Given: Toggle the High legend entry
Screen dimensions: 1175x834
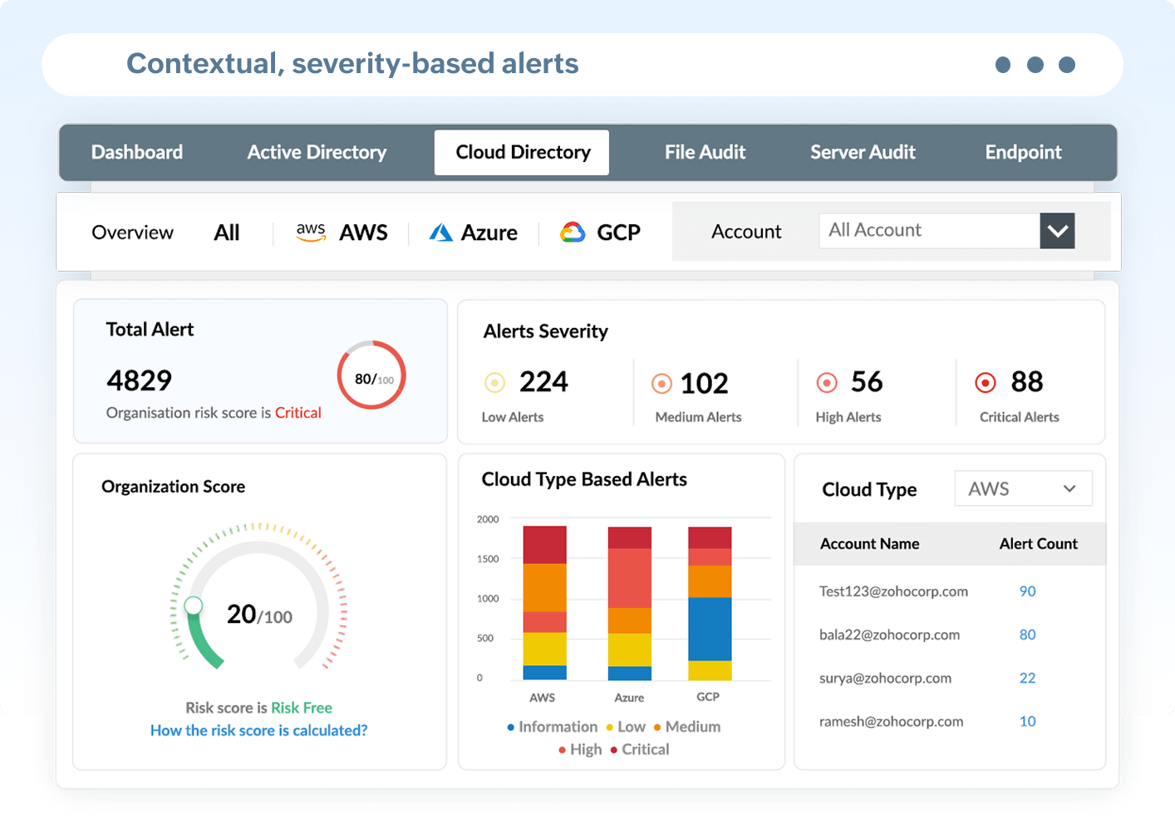Looking at the screenshot, I should point(580,749).
